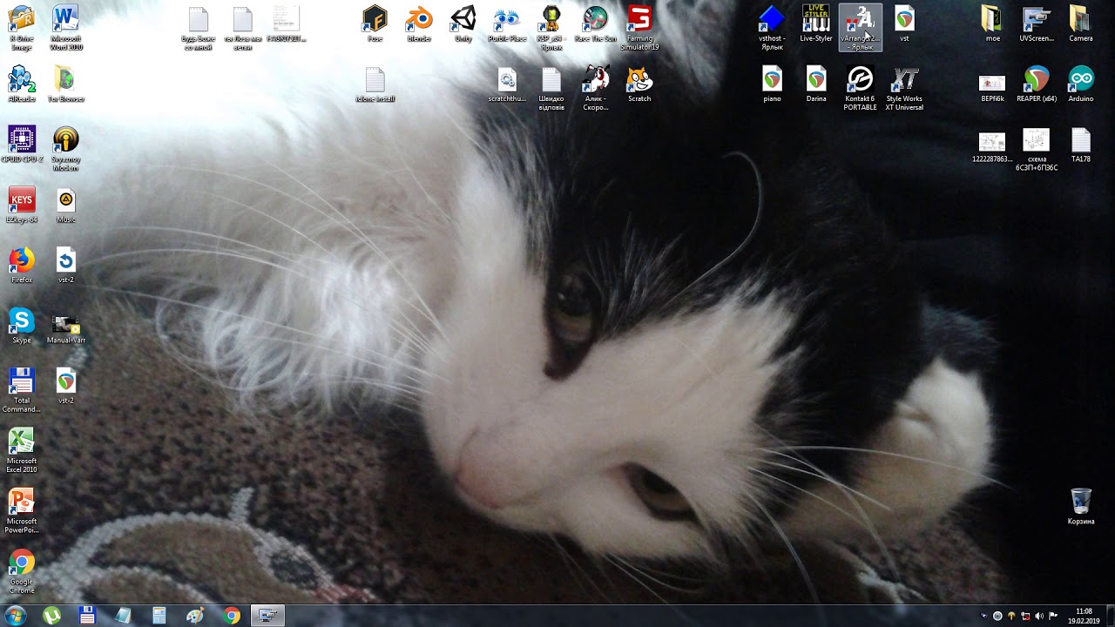Select the Swyzznoy Modem shortcut
The height and width of the screenshot is (627, 1115).
pyautogui.click(x=66, y=149)
